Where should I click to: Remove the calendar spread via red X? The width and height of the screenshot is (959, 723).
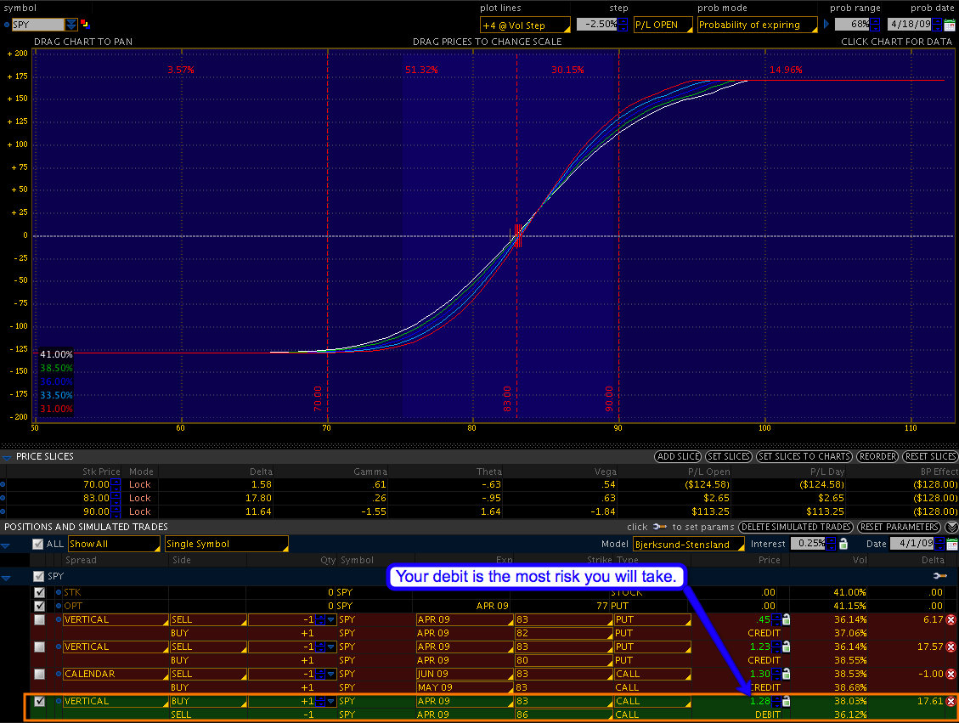(951, 675)
